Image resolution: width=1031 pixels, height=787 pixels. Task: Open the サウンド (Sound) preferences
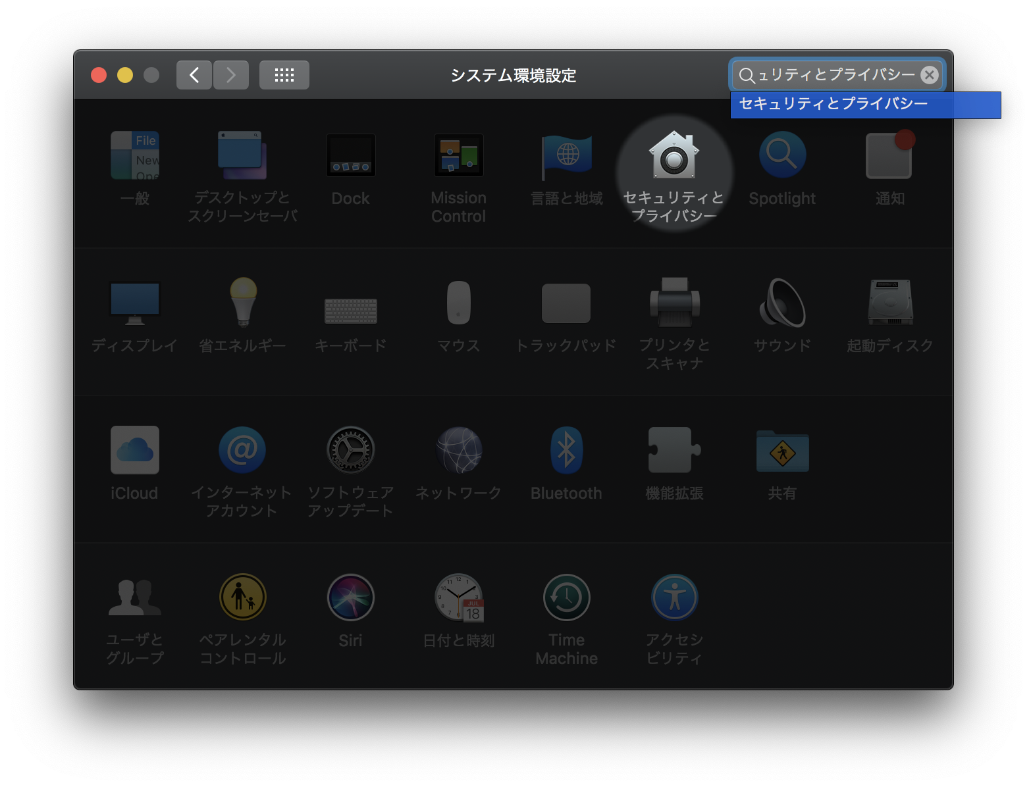pyautogui.click(x=781, y=304)
